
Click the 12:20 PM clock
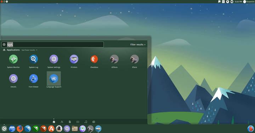pos(238,2)
